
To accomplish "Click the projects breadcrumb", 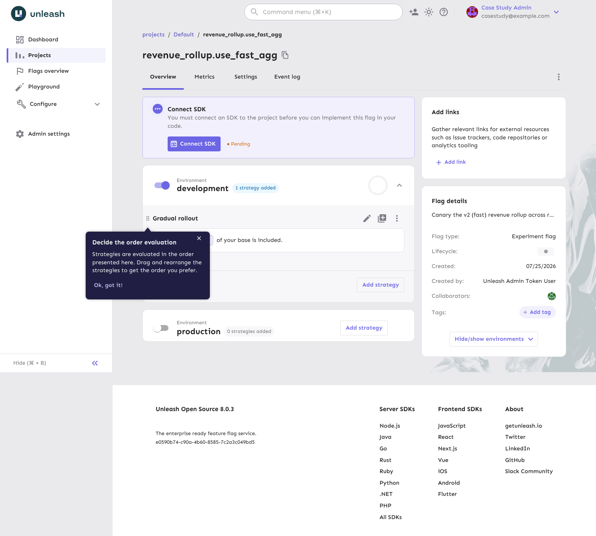I will pos(154,35).
